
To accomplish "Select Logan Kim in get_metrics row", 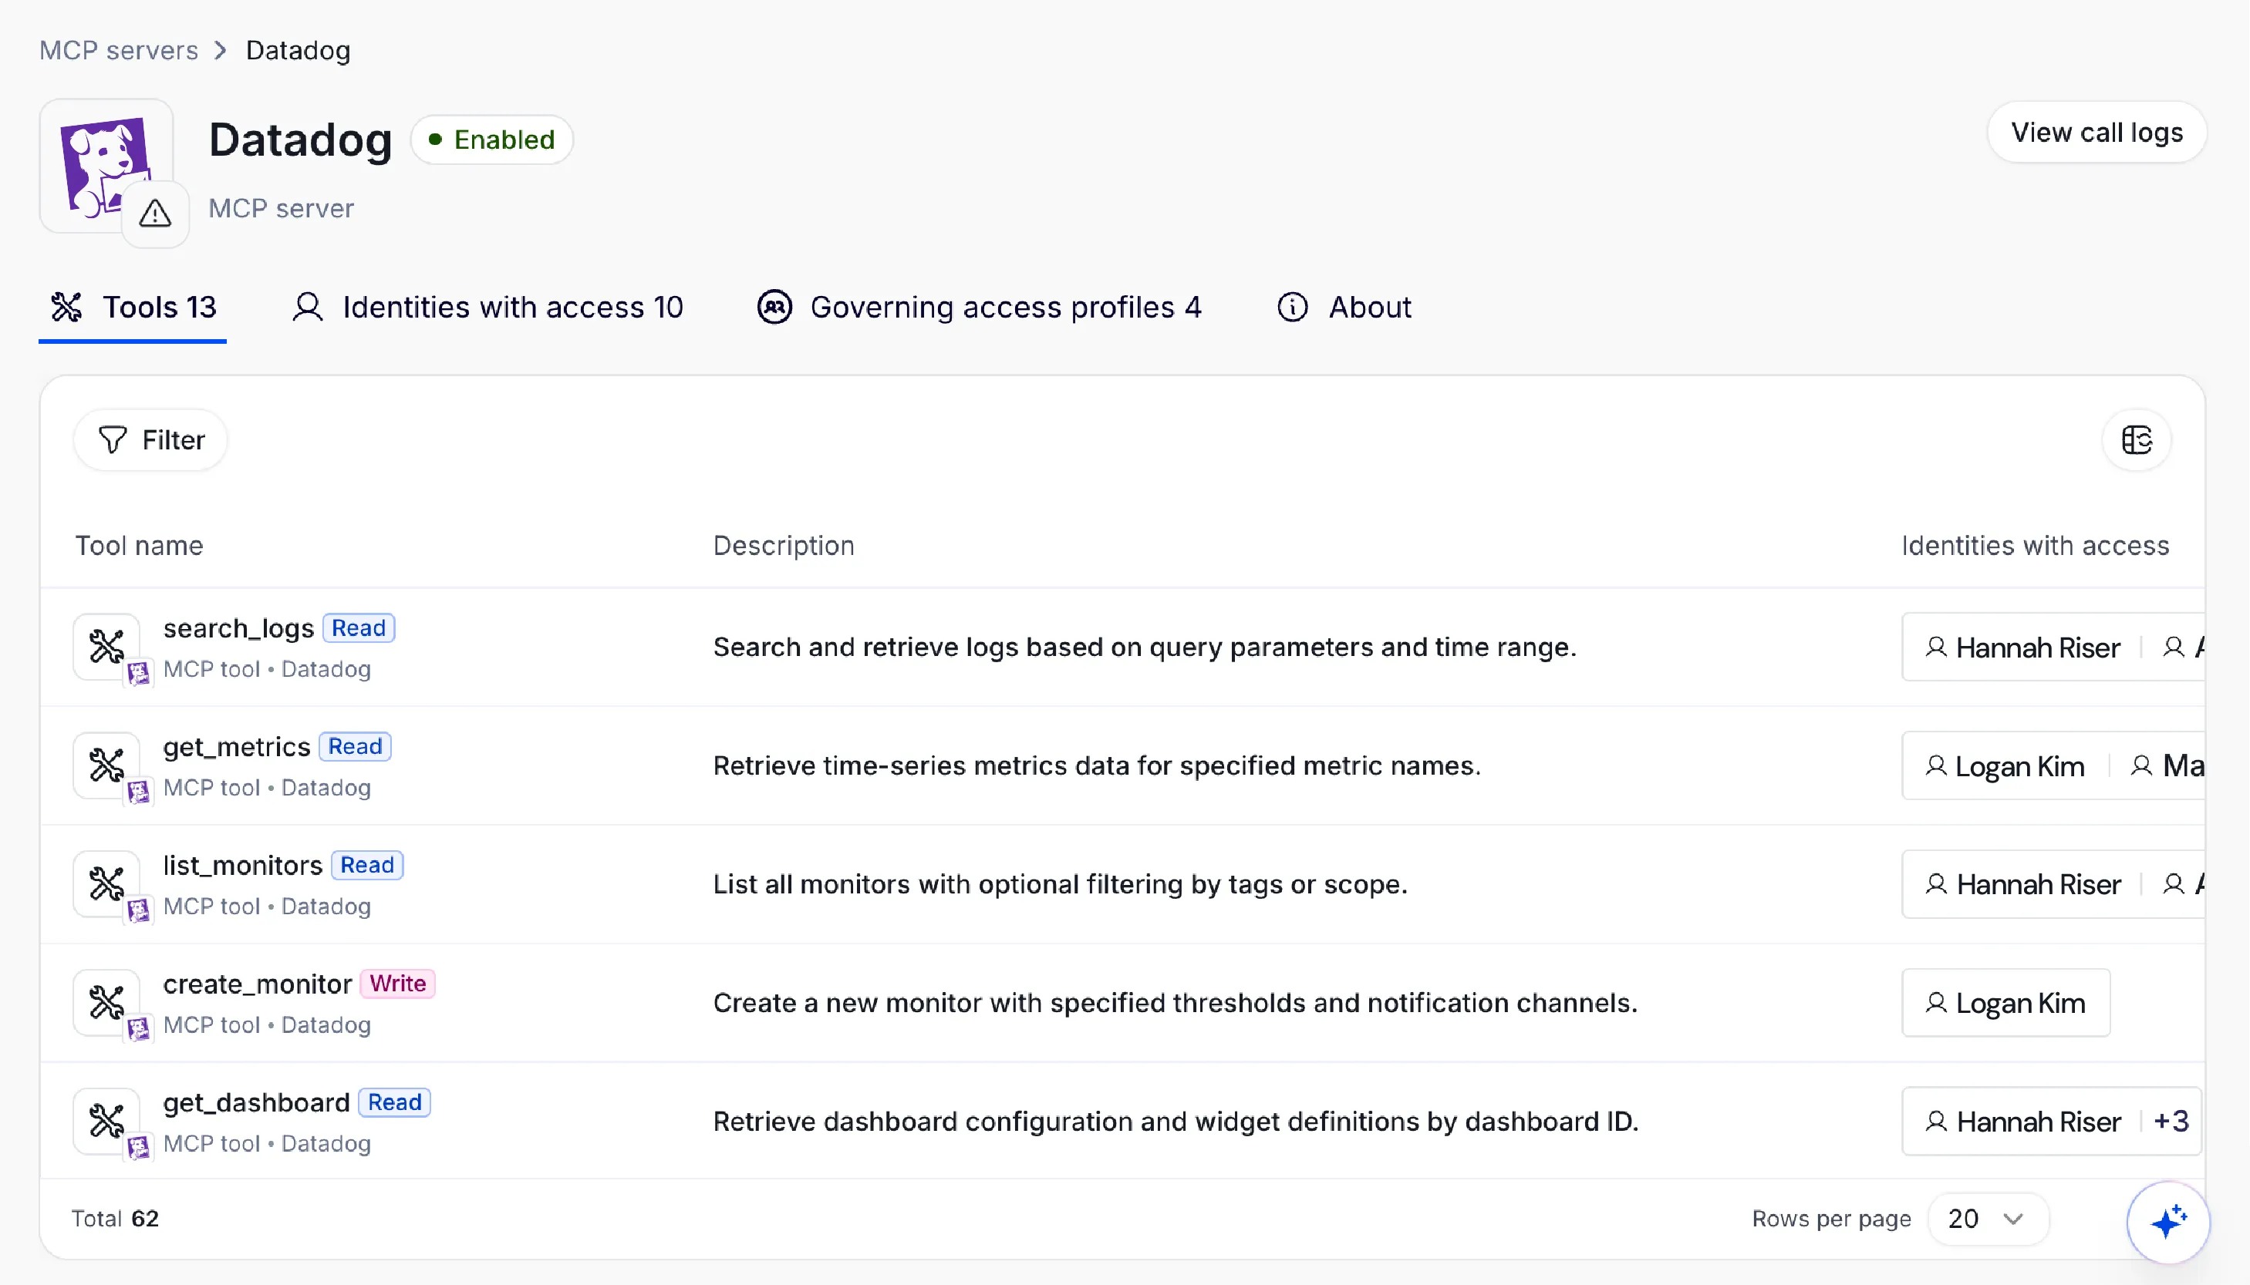I will point(2005,766).
